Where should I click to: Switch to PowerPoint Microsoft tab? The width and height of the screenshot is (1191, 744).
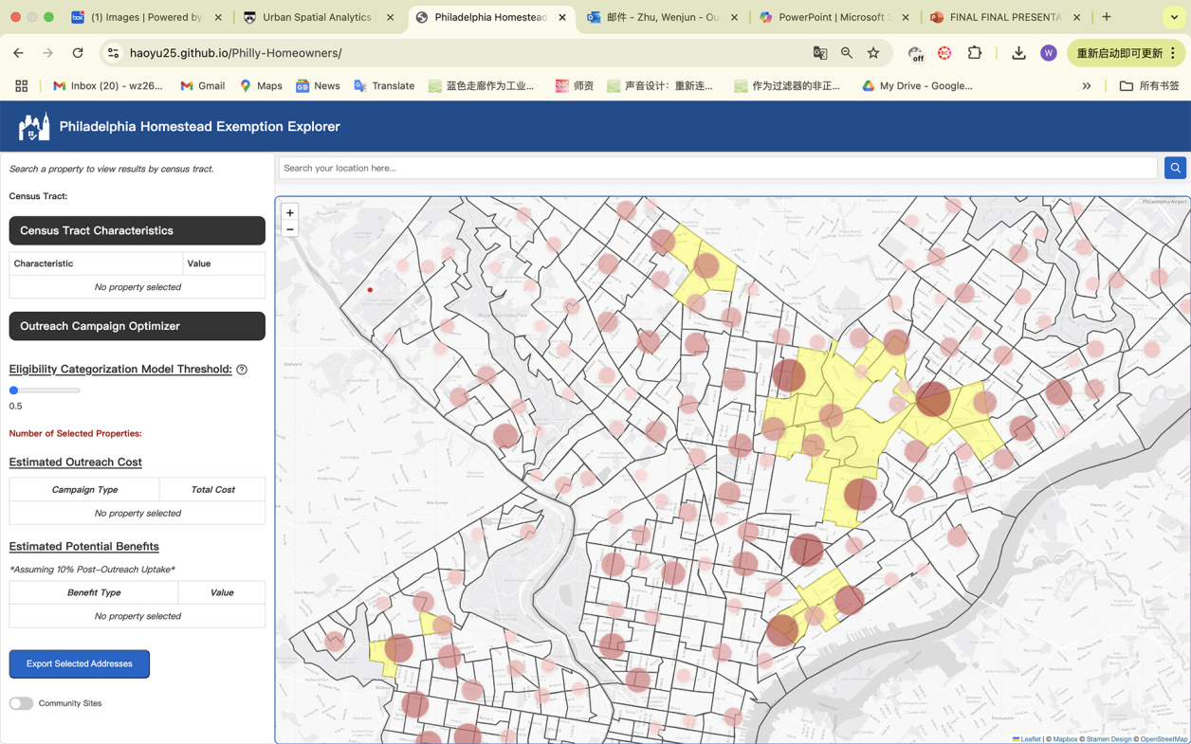[834, 17]
